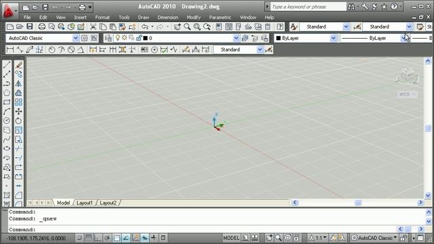Click the coordinates readout in status bar
Image resolution: width=434 pixels, height=244 pixels.
pos(36,238)
